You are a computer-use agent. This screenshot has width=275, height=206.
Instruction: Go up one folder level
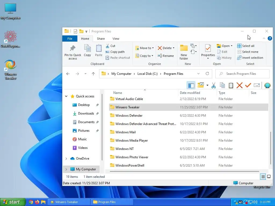point(93,74)
